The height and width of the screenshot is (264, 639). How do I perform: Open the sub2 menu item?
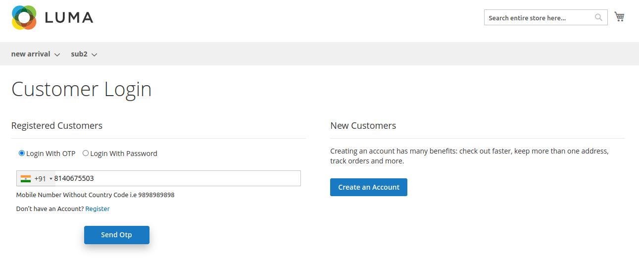pyautogui.click(x=79, y=54)
